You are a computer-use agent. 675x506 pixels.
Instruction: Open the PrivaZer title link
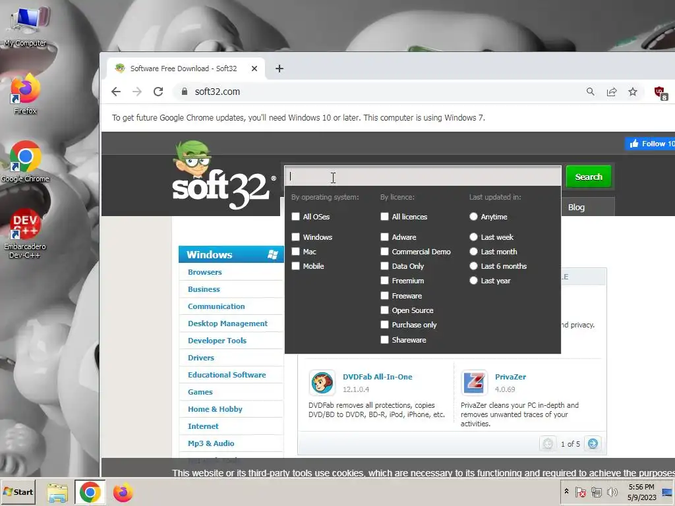coord(511,377)
